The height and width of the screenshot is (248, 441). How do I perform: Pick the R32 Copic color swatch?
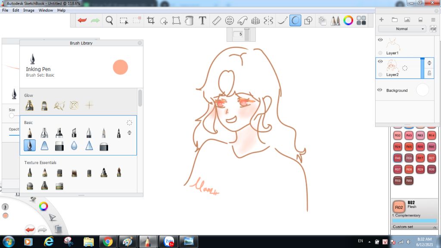pyautogui.click(x=398, y=135)
